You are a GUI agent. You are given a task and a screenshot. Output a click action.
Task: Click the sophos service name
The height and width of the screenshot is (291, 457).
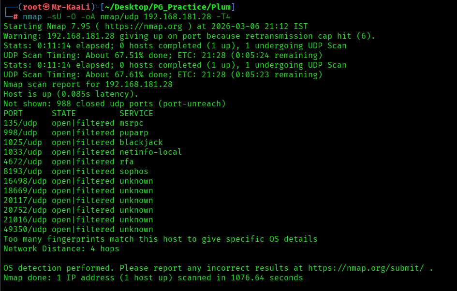(x=133, y=172)
